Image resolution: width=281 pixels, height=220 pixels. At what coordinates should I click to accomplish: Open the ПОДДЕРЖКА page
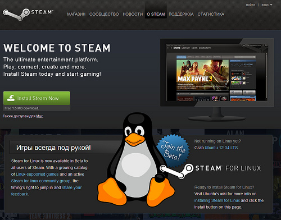point(181,14)
